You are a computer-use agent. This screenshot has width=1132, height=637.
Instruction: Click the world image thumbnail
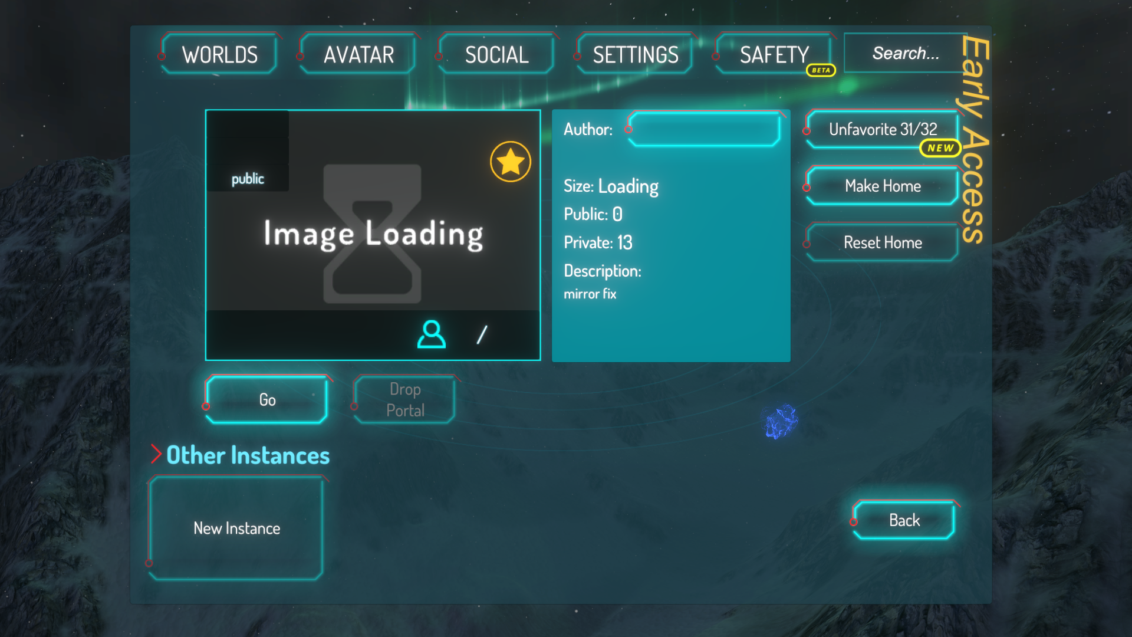point(373,235)
